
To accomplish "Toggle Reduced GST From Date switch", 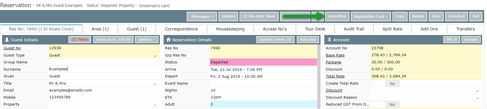I will (x=385, y=104).
